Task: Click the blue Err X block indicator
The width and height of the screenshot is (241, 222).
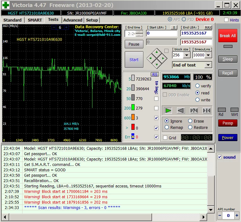Action: pos(133,136)
